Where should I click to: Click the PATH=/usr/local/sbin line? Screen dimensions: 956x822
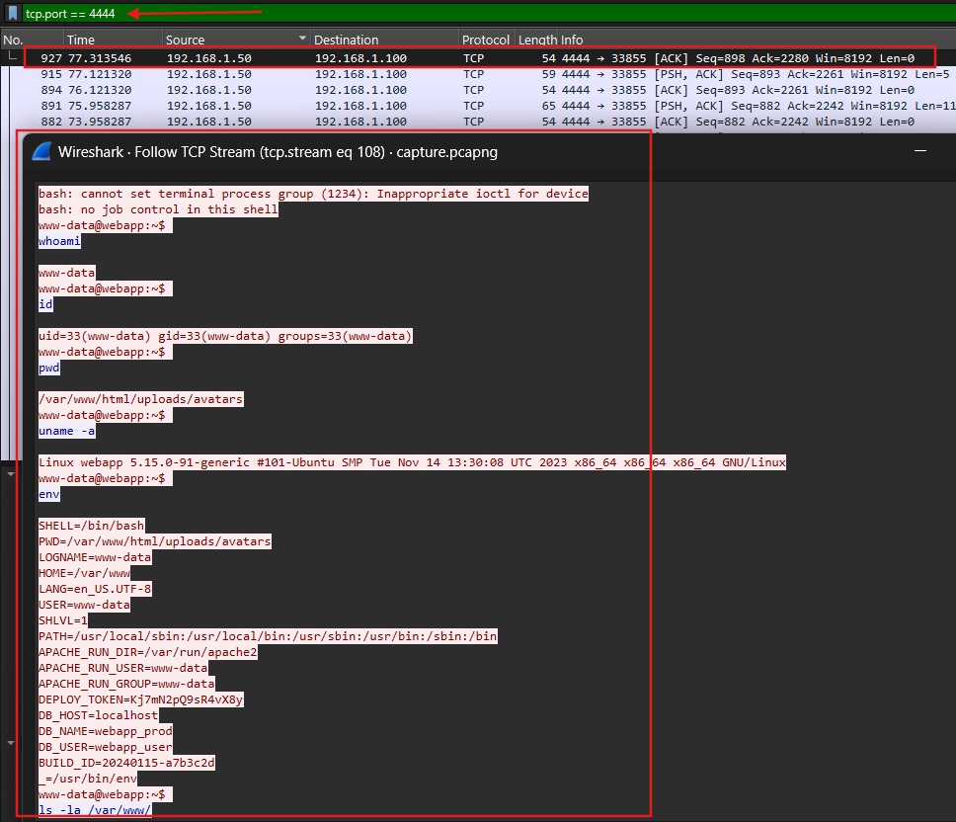point(268,636)
